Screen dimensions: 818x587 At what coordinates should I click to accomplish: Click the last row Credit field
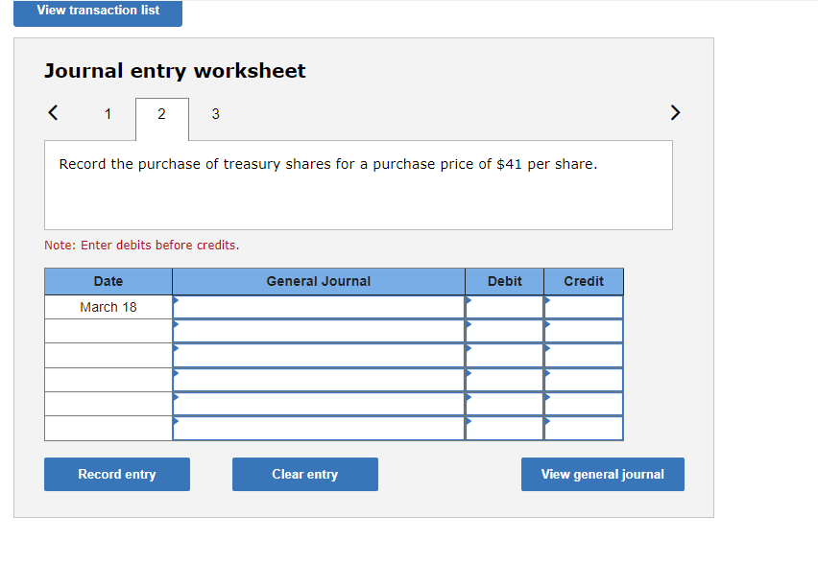click(583, 428)
